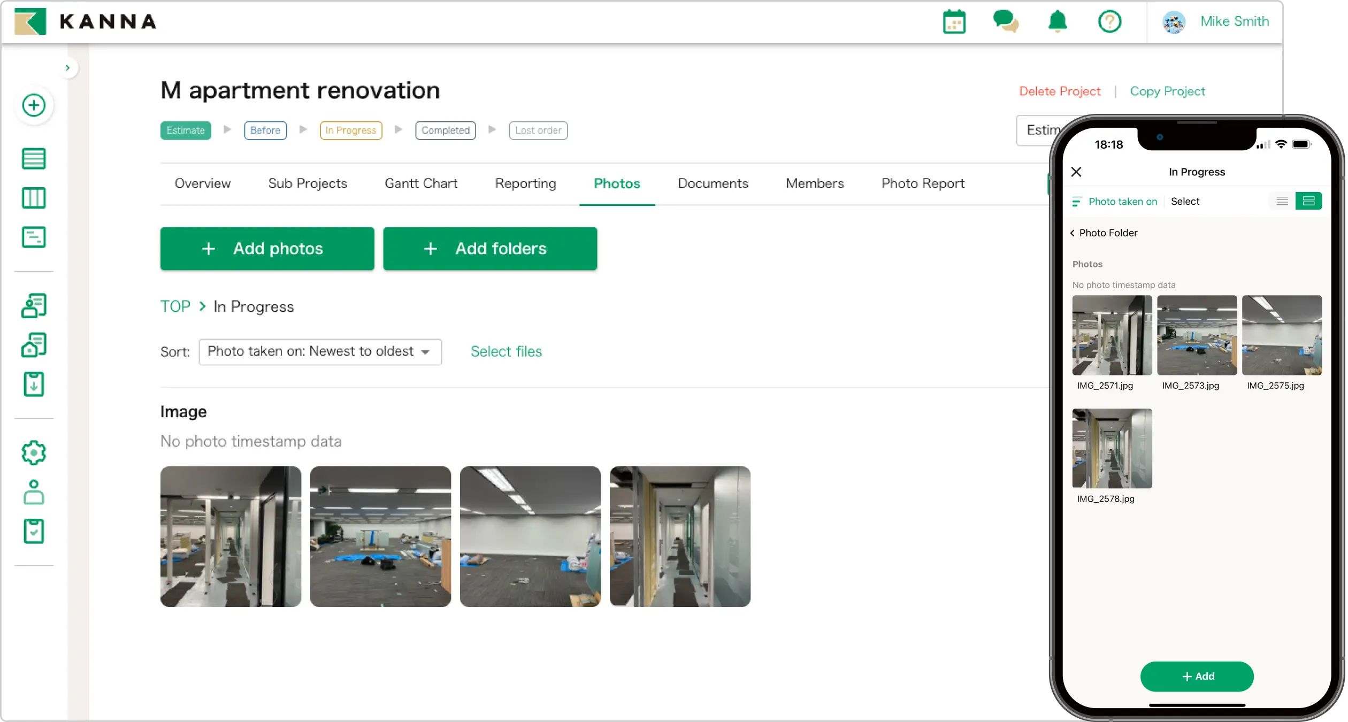This screenshot has height=722, width=1348.
Task: Open the Photo taken on sort dropdown
Action: tap(1122, 201)
